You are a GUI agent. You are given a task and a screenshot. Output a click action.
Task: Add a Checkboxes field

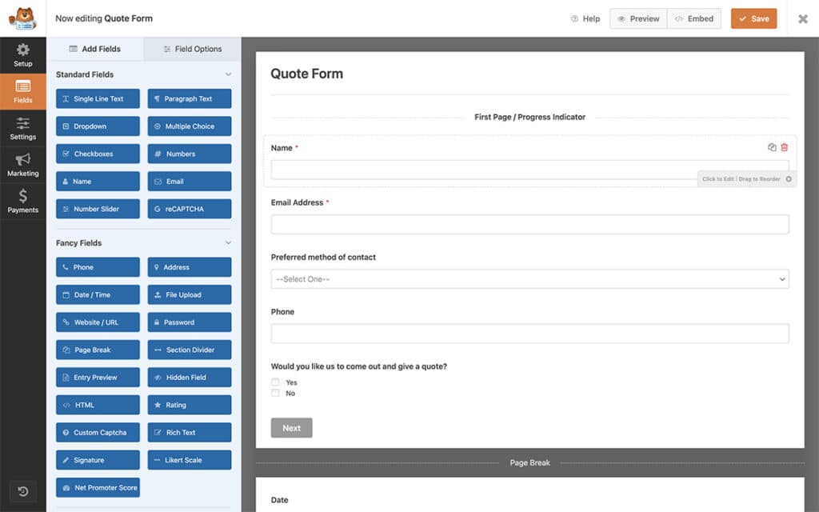(98, 154)
